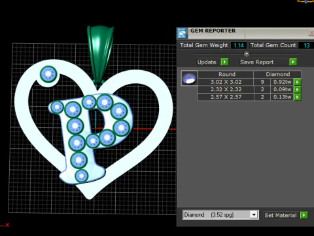
Task: Click the Total Gem Weight label
Action: 204,45
